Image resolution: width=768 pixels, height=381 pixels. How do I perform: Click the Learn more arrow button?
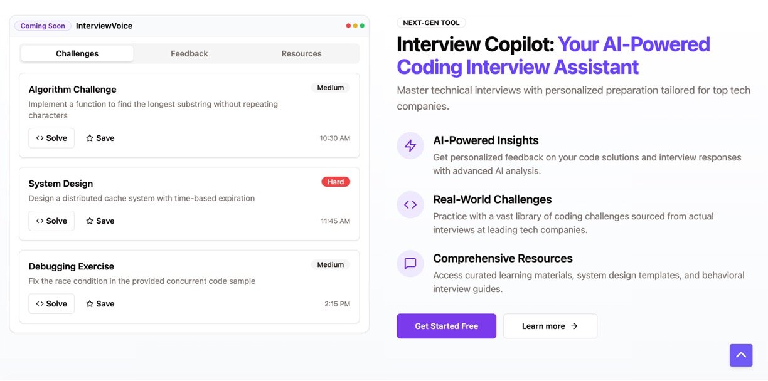click(550, 326)
